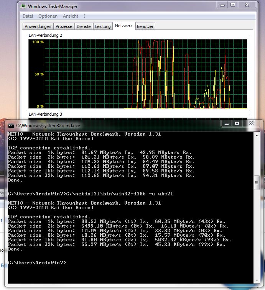Click the 100 % graph axis label
The height and width of the screenshot is (290, 265).
(38, 42)
